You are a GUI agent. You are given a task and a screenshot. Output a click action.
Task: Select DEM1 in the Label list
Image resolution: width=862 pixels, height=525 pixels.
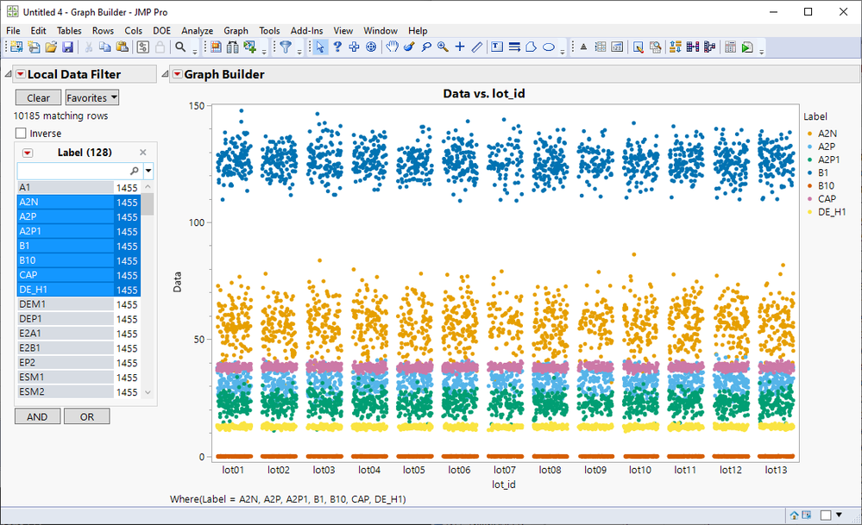point(31,304)
